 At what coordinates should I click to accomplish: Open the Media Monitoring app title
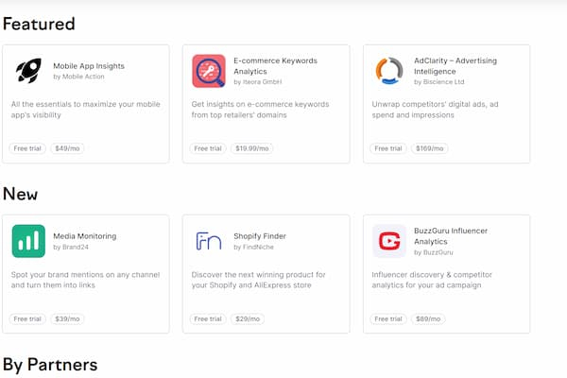[86, 236]
